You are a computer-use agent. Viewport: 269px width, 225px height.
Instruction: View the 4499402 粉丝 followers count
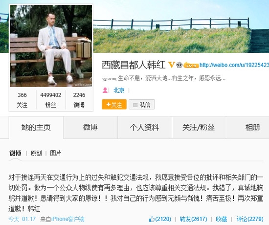[51, 100]
